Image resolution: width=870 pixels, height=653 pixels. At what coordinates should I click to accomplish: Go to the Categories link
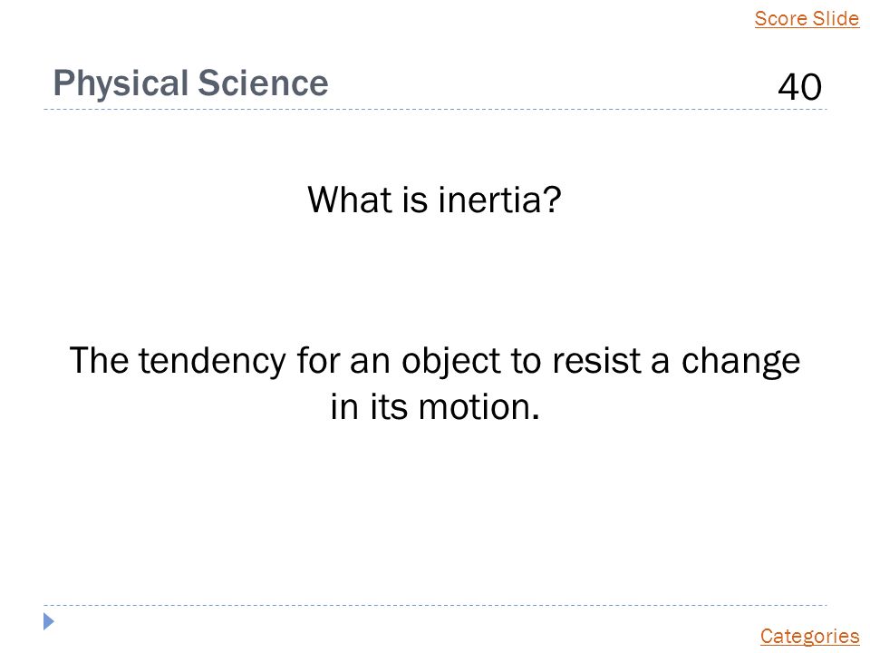pos(809,636)
